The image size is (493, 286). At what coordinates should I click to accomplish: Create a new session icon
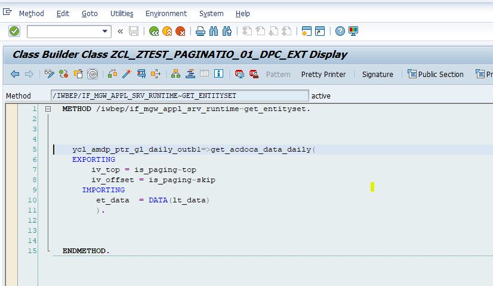coord(307,31)
